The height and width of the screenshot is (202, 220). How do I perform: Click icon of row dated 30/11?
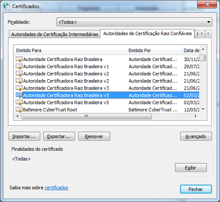(19, 59)
